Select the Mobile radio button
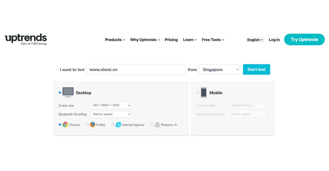The height and width of the screenshot is (171, 329). tap(198, 93)
